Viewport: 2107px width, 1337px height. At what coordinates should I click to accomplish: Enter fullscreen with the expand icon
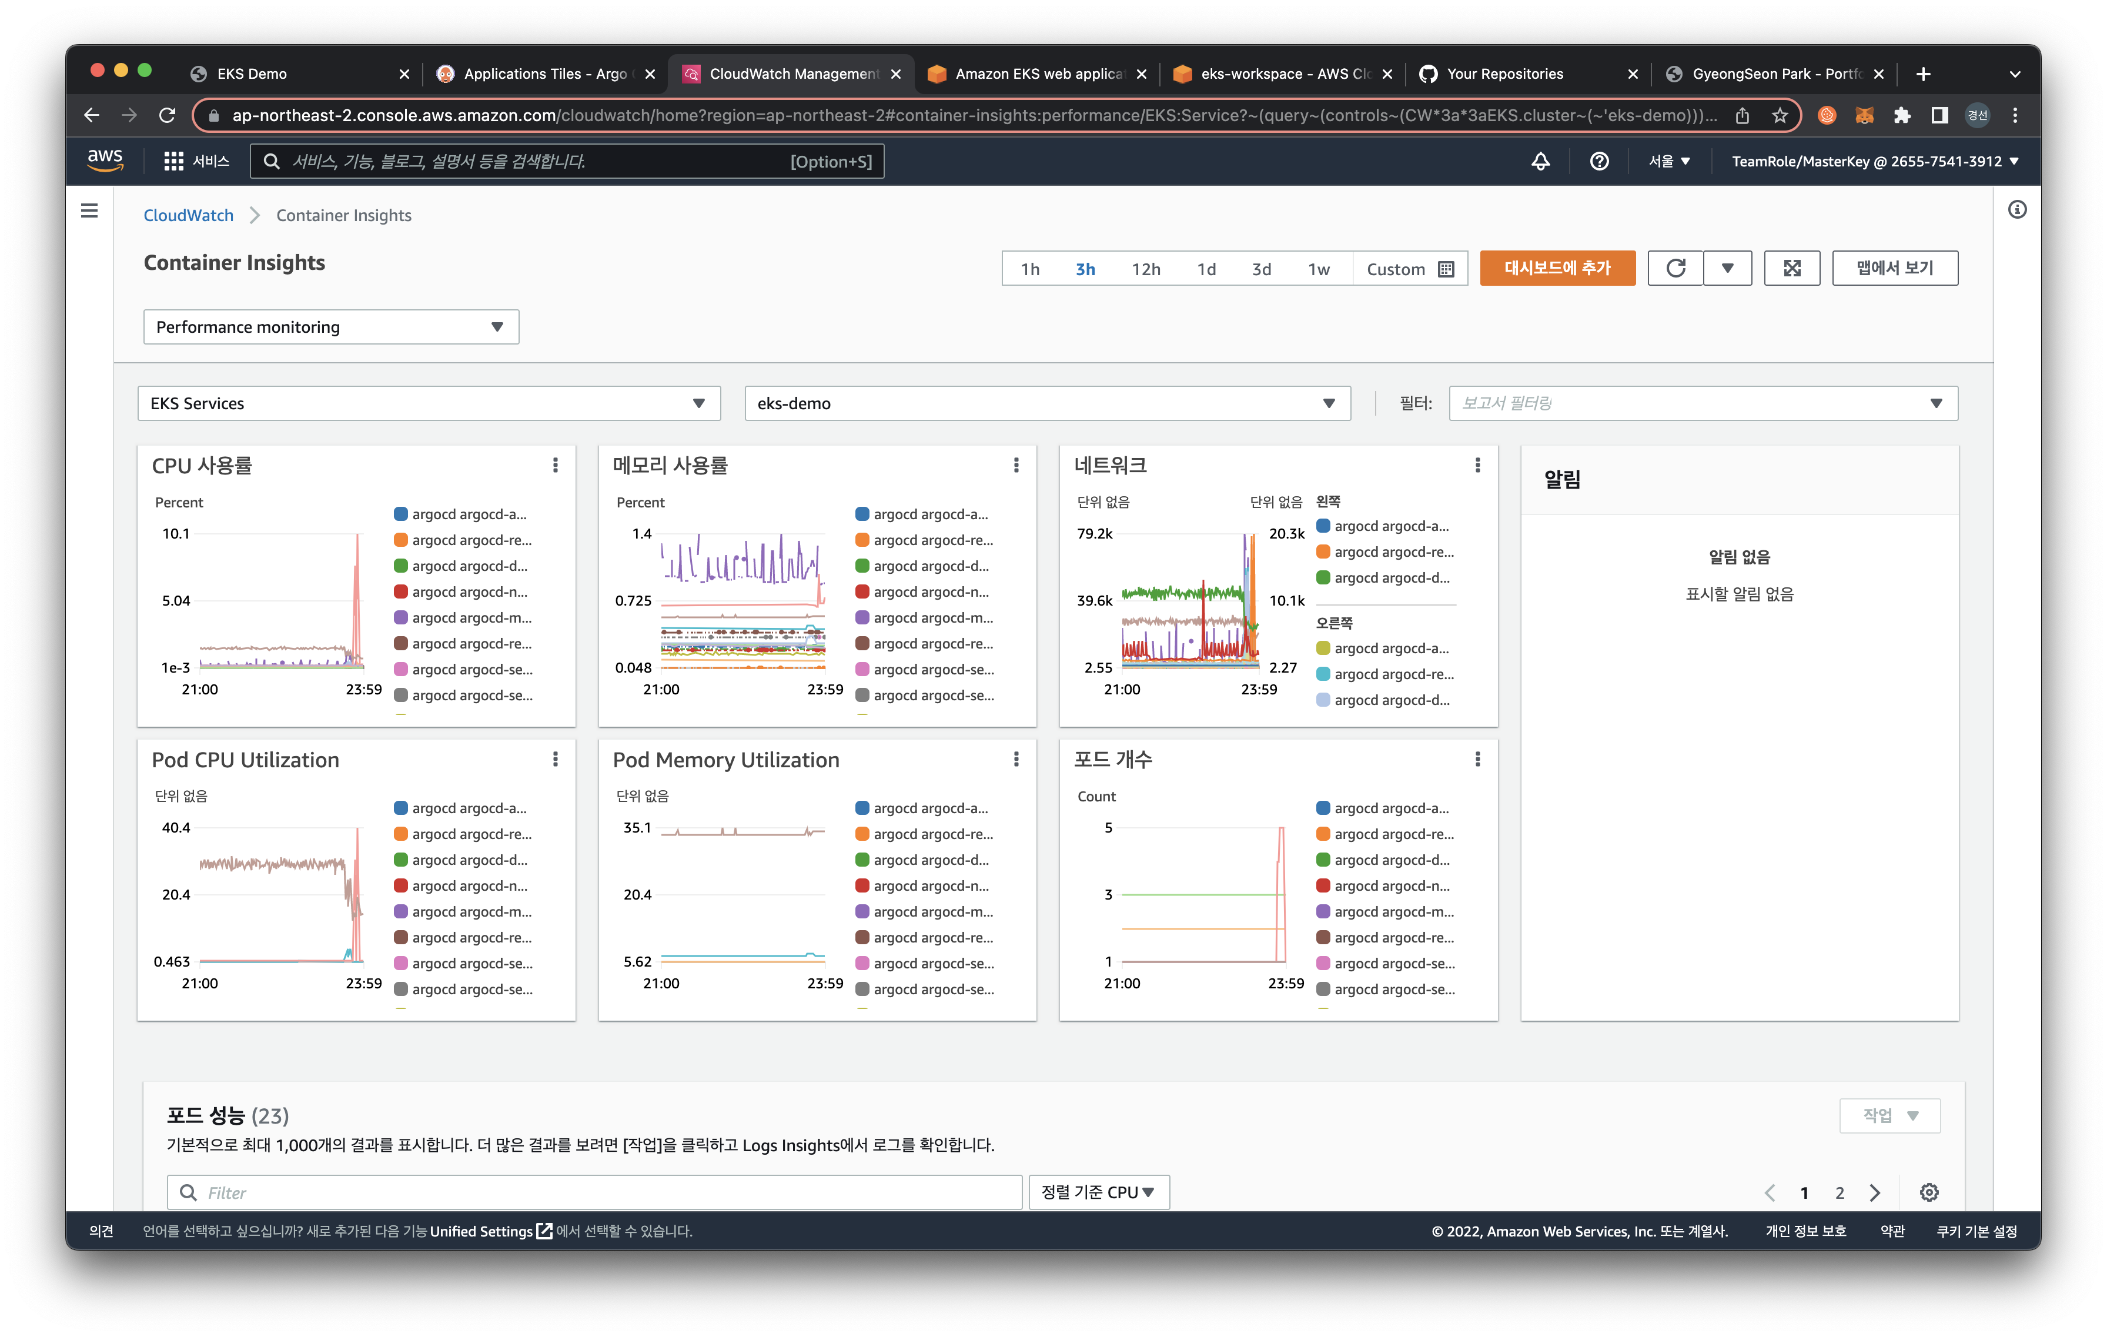pos(1791,269)
